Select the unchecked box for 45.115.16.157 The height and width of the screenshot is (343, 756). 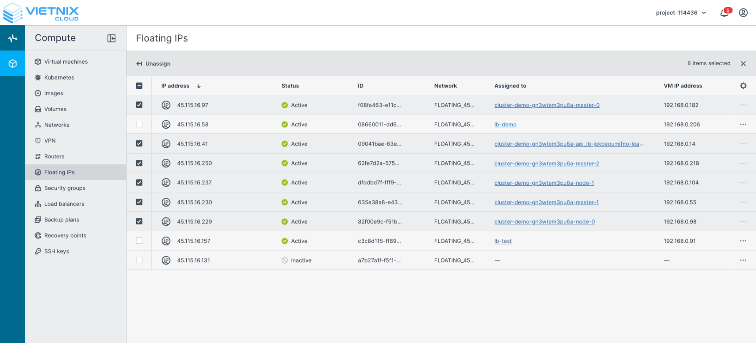tap(139, 241)
